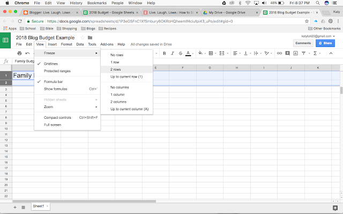This screenshot has width=343, height=214.
Task: Switch to the My Drive browser tab
Action: (x=230, y=12)
